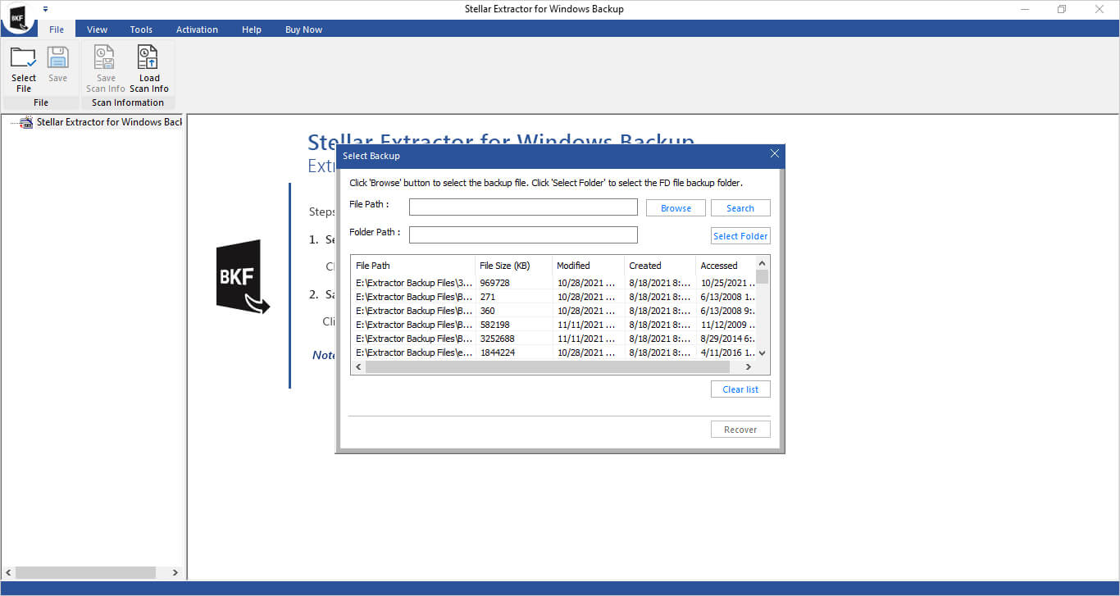This screenshot has width=1120, height=596.
Task: Click the tree panel horizontal scrollbar thumb
Action: (x=85, y=572)
